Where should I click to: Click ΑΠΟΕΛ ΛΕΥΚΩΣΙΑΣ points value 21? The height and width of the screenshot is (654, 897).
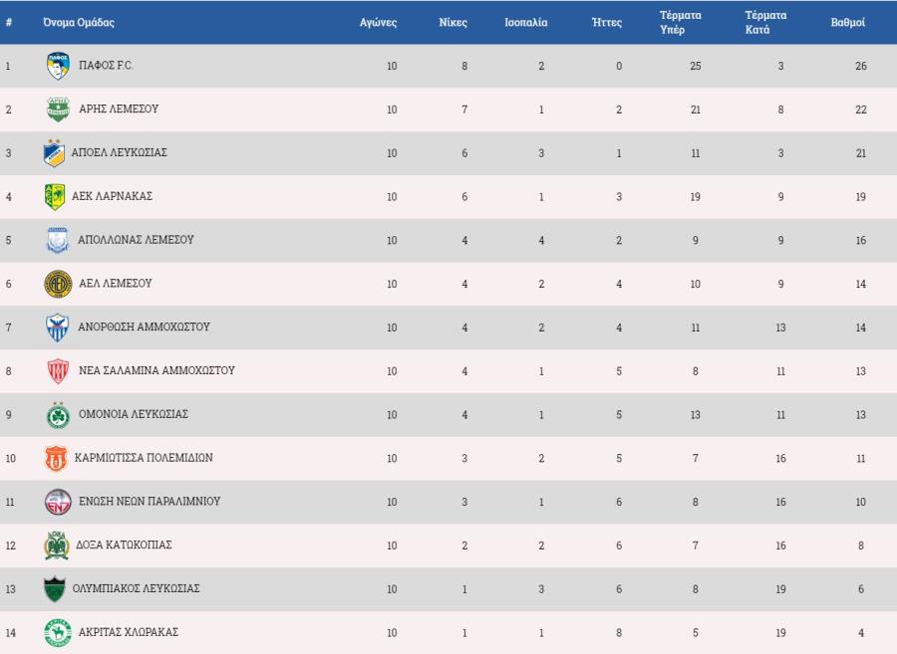tap(861, 153)
